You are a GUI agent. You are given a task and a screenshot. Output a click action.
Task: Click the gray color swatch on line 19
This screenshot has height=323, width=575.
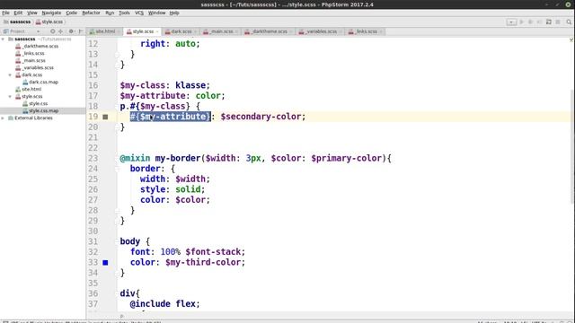pos(105,117)
